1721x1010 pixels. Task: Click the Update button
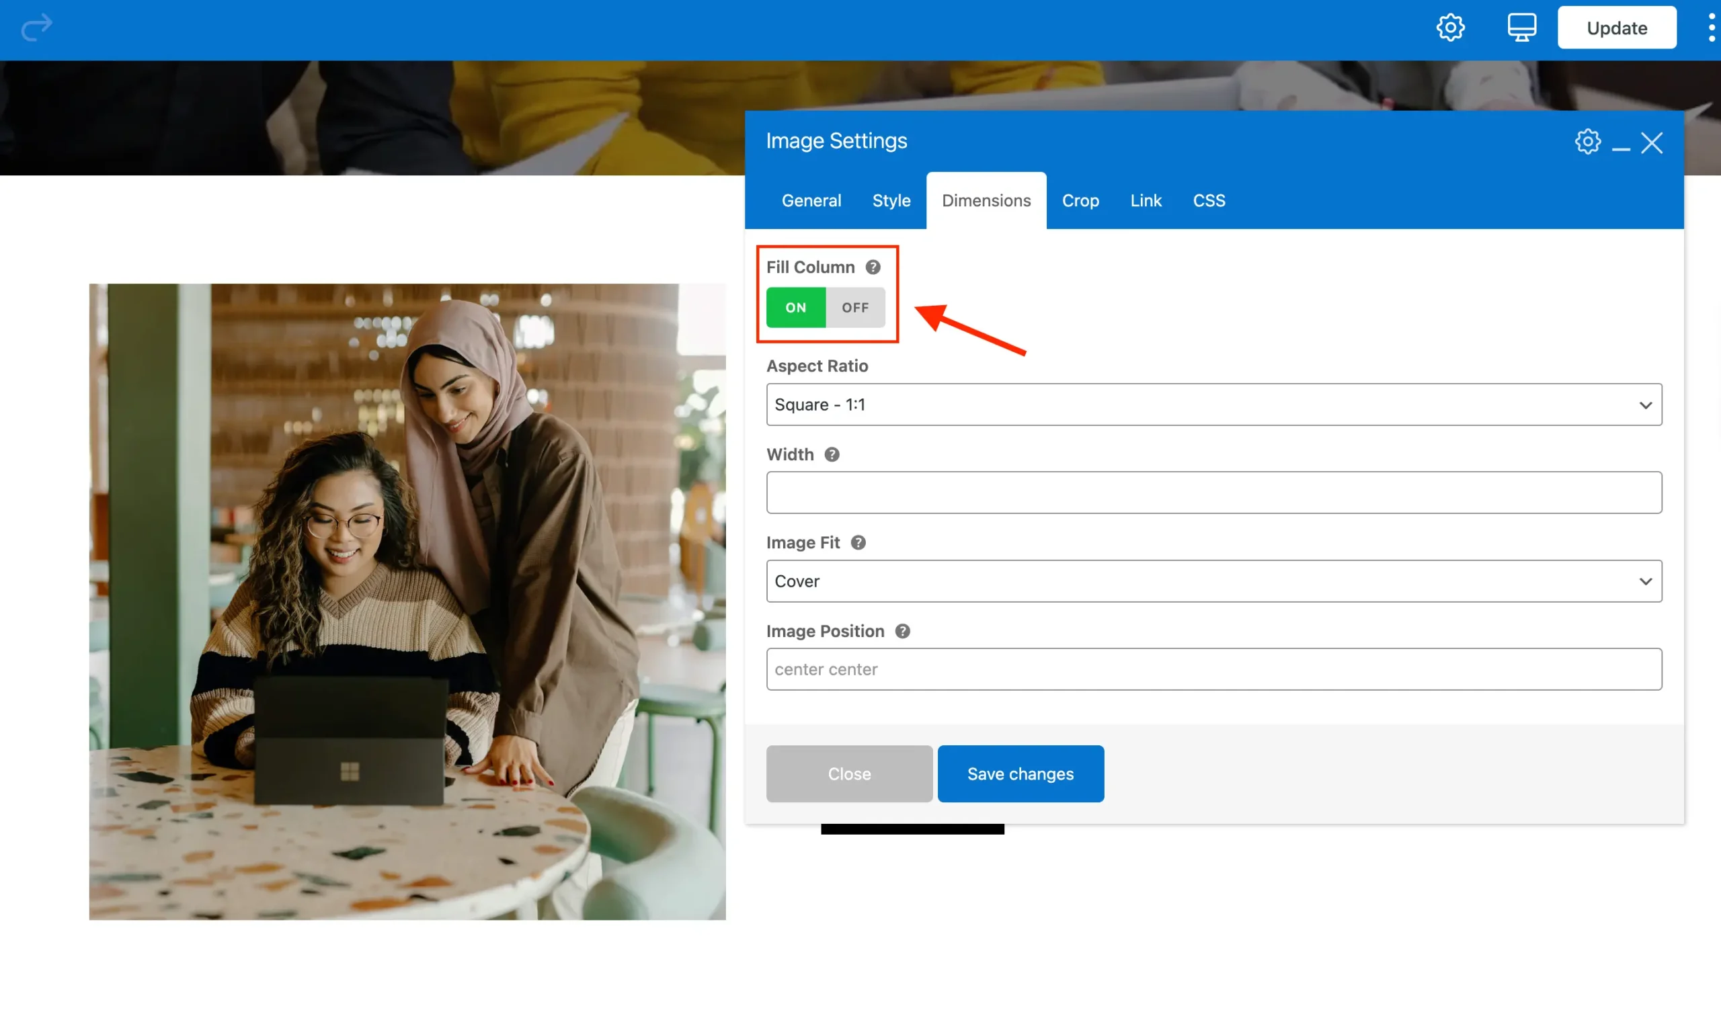pos(1617,28)
